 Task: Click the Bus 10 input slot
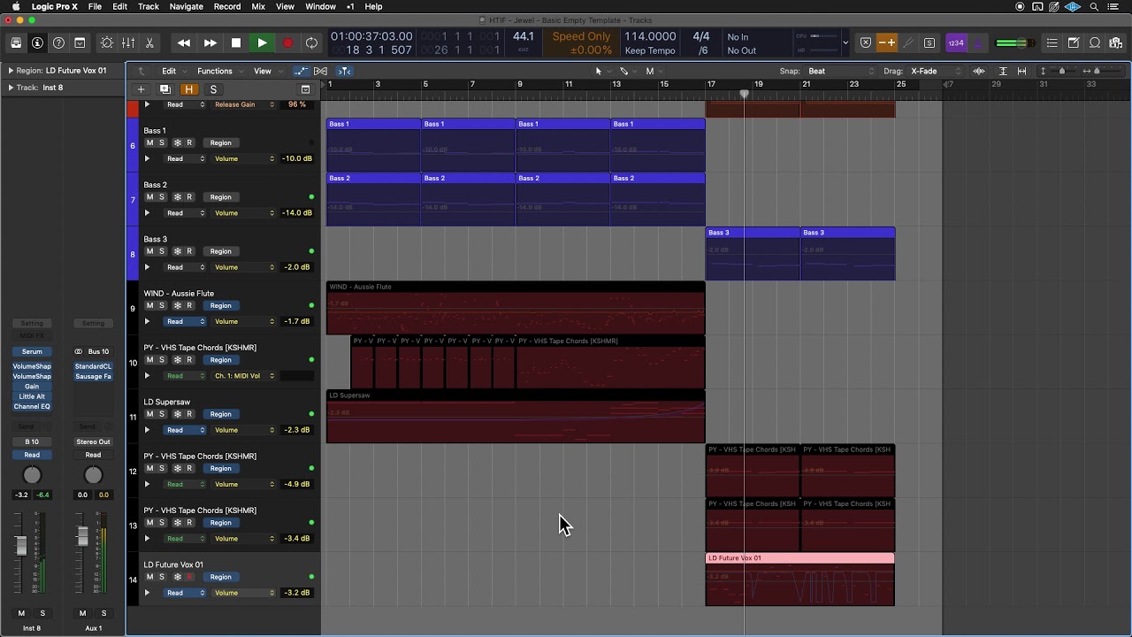point(98,352)
